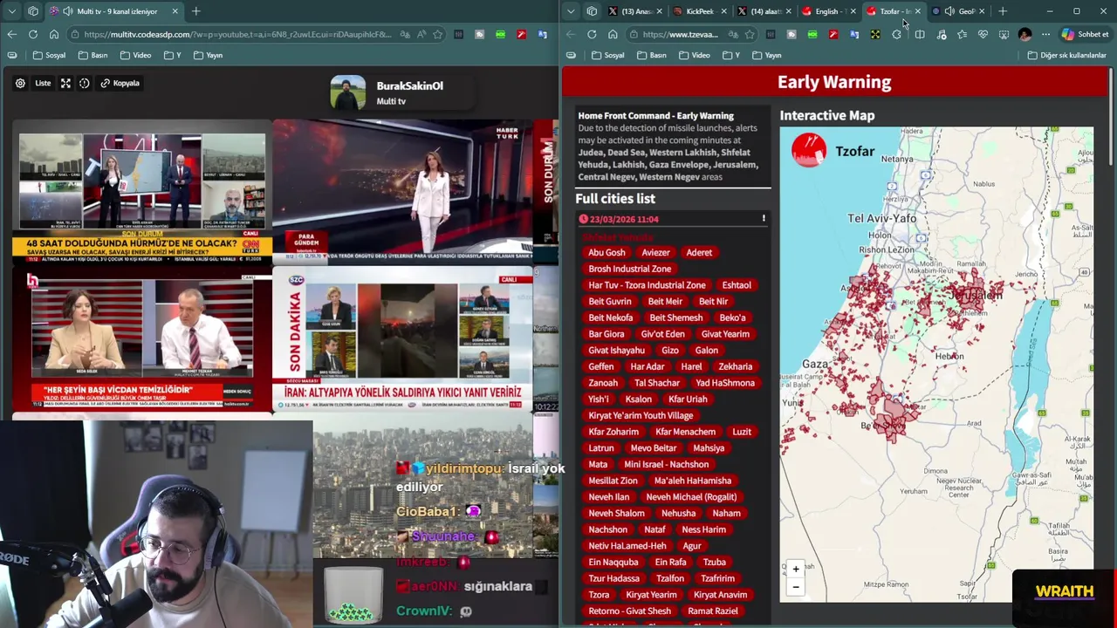Open the Liste view in Multi tv
1117x628 pixels.
pos(43,83)
